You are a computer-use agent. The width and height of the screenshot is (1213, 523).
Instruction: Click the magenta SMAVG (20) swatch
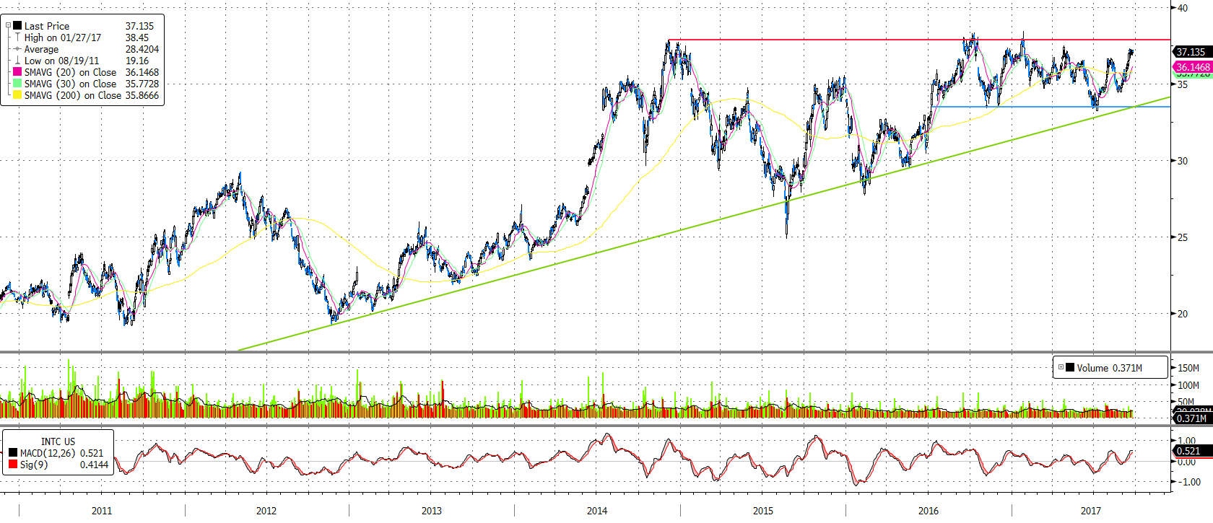click(x=17, y=72)
